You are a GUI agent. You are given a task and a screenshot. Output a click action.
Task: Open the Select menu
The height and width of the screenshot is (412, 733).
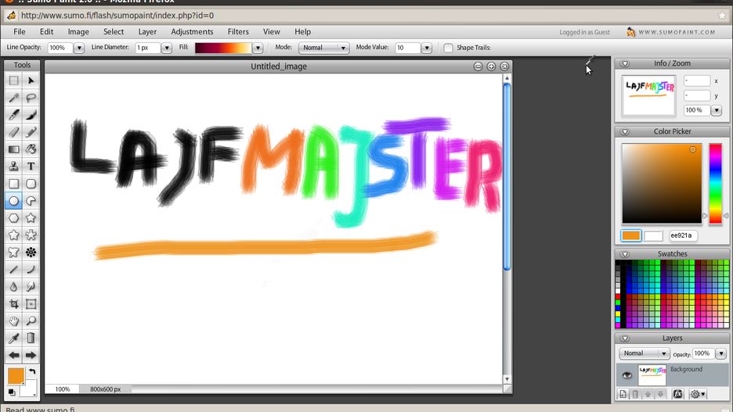tap(114, 32)
